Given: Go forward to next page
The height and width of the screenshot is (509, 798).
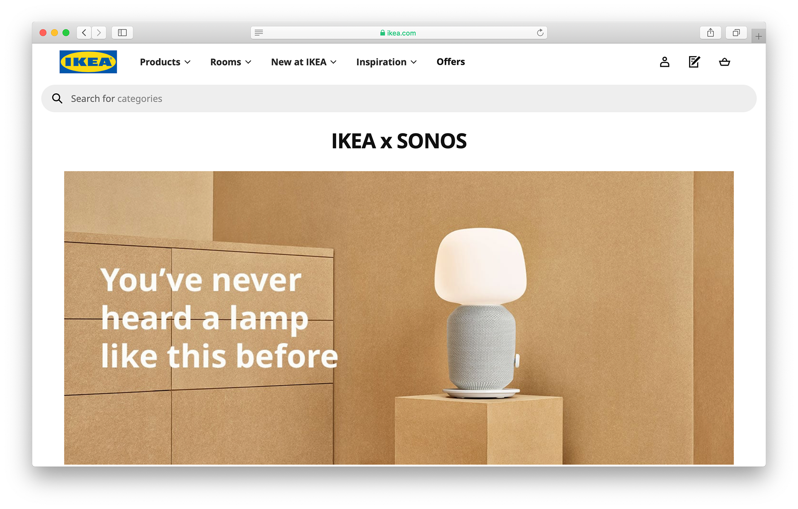Looking at the screenshot, I should click(x=99, y=32).
